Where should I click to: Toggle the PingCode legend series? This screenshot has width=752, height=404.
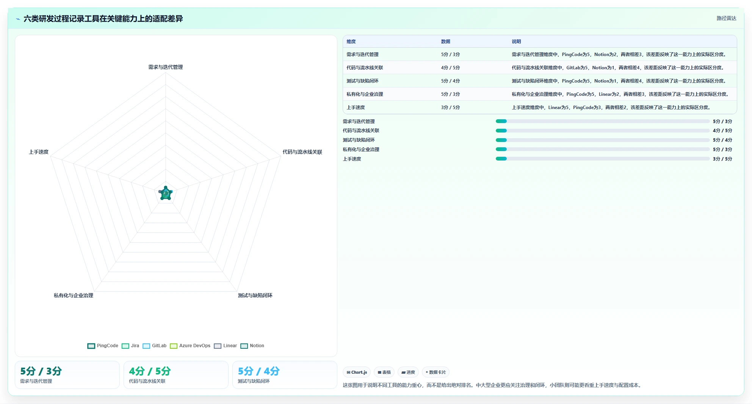(103, 346)
